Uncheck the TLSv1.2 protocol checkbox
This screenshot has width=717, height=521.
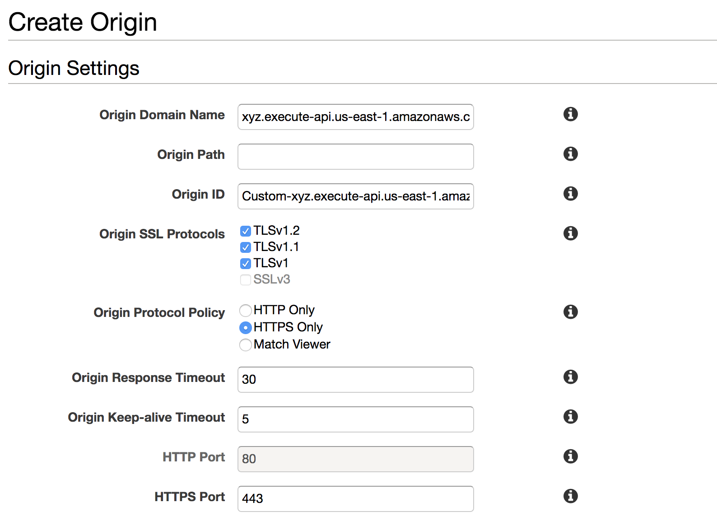click(x=246, y=231)
